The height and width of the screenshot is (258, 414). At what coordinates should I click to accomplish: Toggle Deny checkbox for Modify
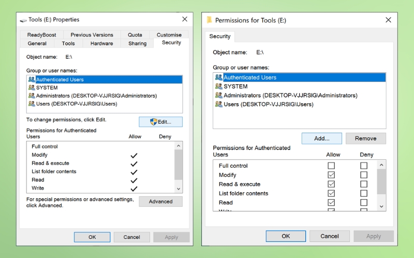point(364,175)
